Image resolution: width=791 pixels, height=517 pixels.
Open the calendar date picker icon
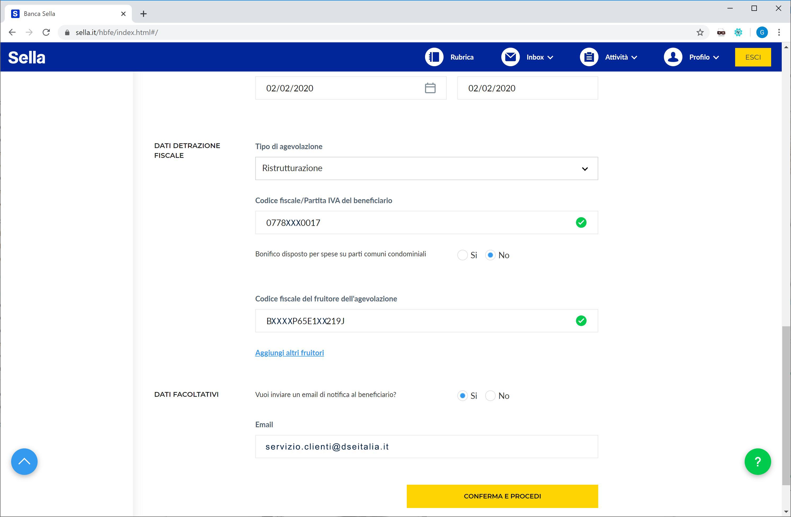[430, 88]
